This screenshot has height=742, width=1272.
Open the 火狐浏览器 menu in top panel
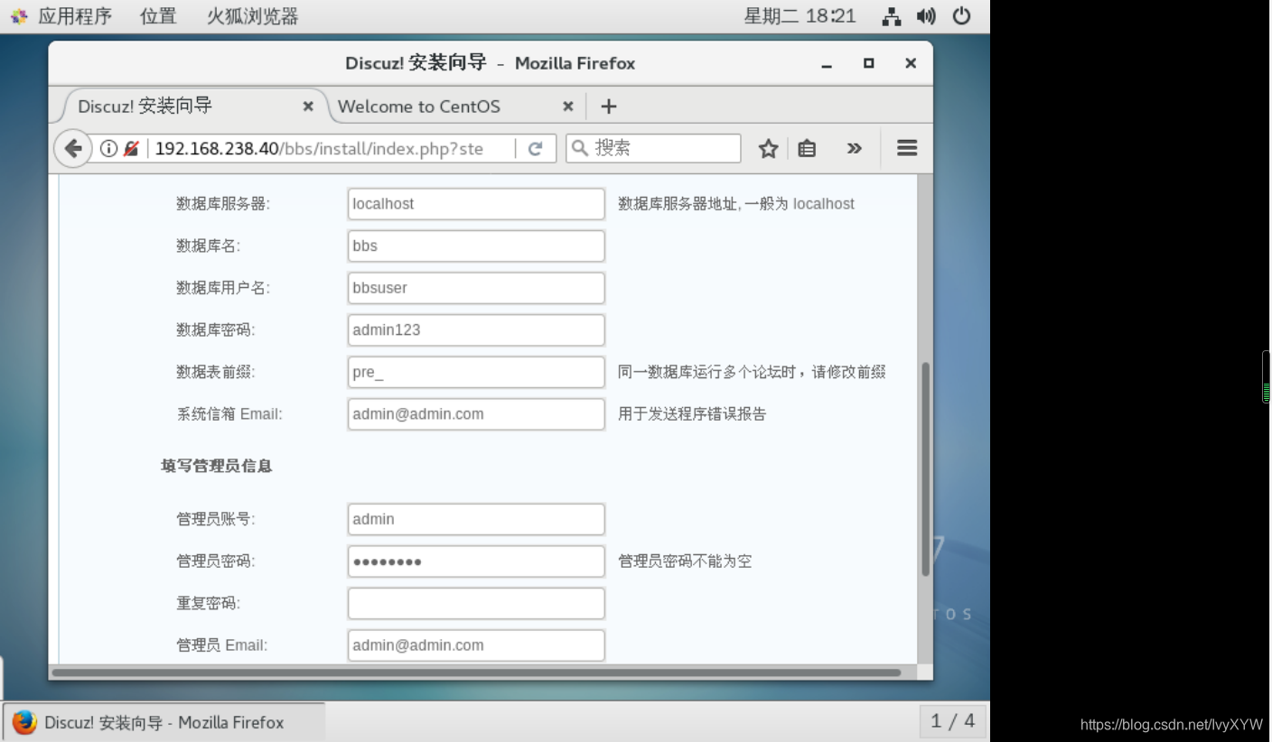[252, 15]
